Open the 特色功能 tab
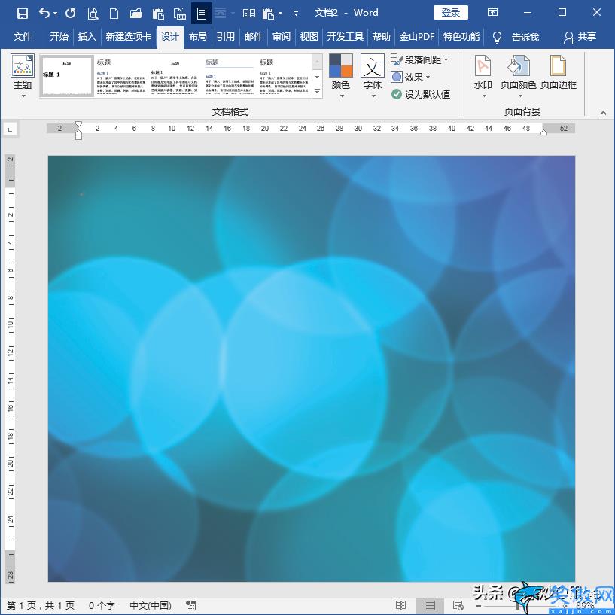Screen dimensions: 615x615 point(461,37)
